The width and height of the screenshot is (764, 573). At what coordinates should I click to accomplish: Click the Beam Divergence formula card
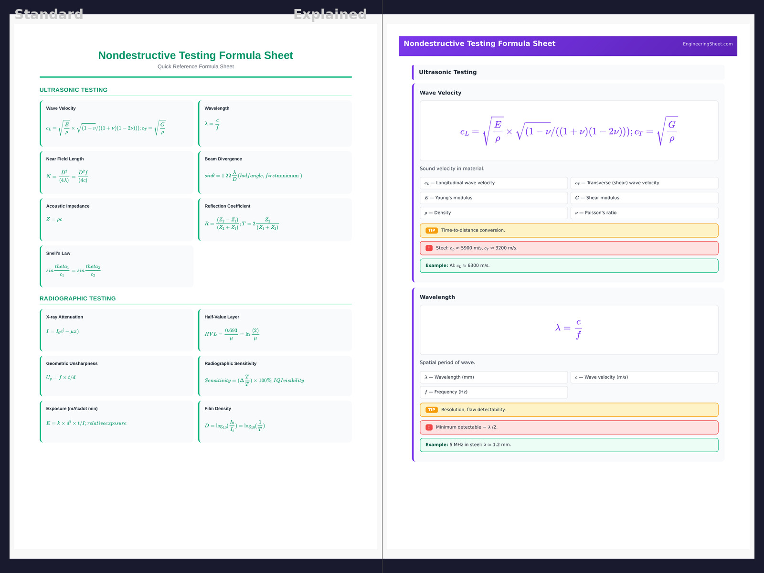pyautogui.click(x=275, y=172)
